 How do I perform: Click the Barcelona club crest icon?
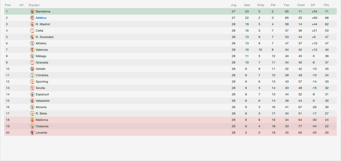click(x=32, y=11)
